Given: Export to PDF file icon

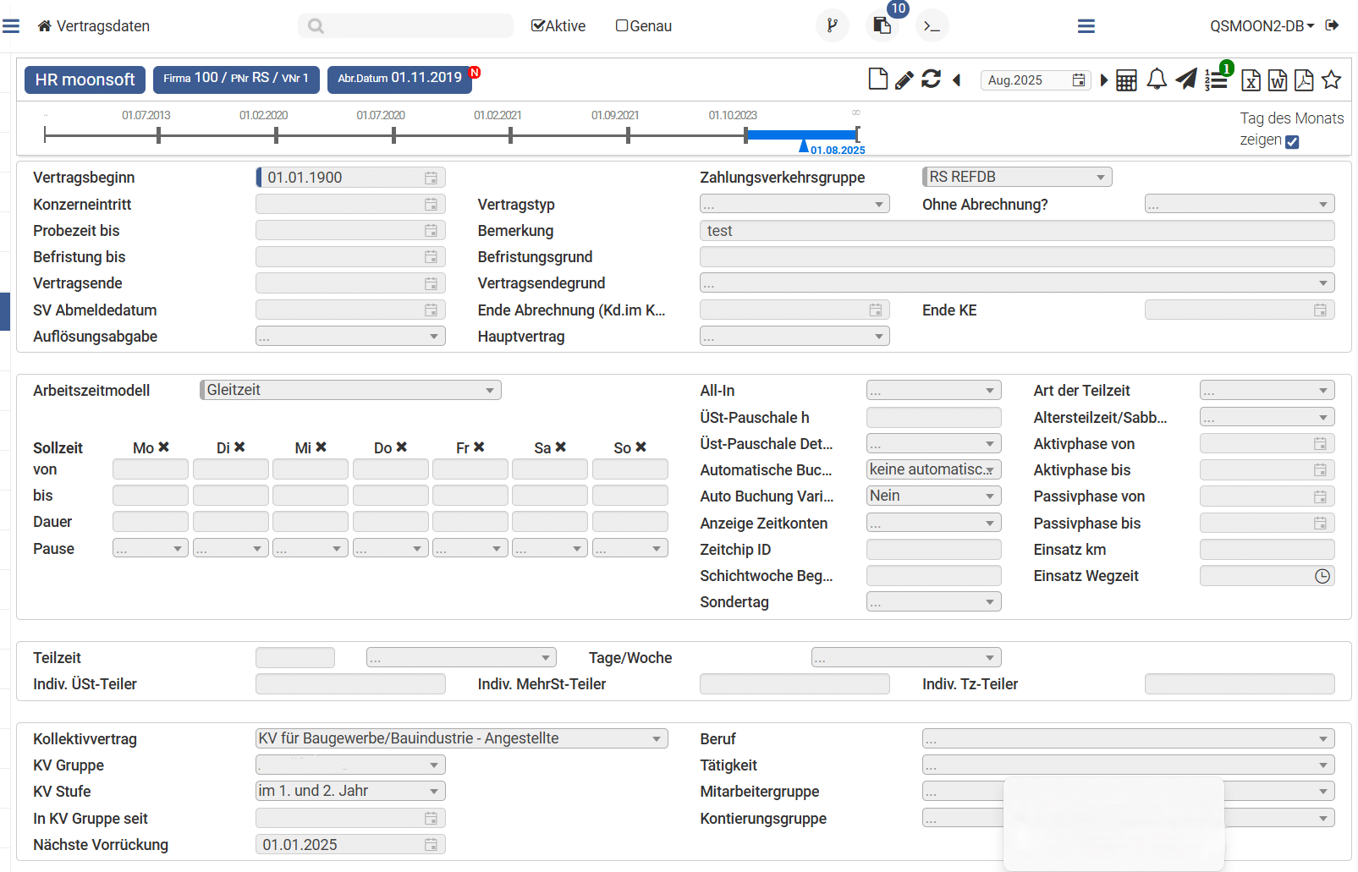Looking at the screenshot, I should [x=1304, y=80].
